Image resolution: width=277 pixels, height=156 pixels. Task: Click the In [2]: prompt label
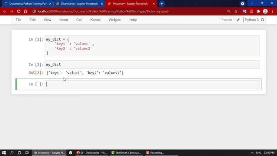click(36, 65)
